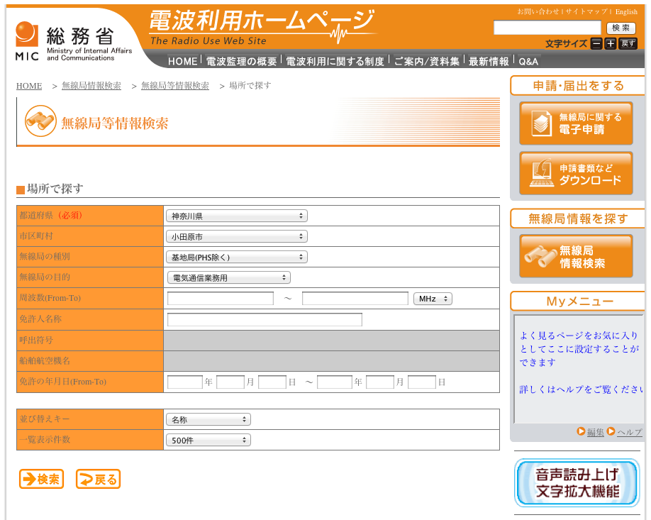Select 電波利用に関する制度 in navigation bar
The height and width of the screenshot is (520, 651).
coord(335,62)
